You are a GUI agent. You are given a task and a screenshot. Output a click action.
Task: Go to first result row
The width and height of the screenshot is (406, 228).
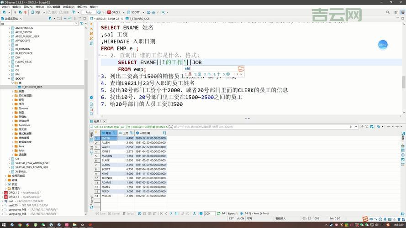pos(161,213)
